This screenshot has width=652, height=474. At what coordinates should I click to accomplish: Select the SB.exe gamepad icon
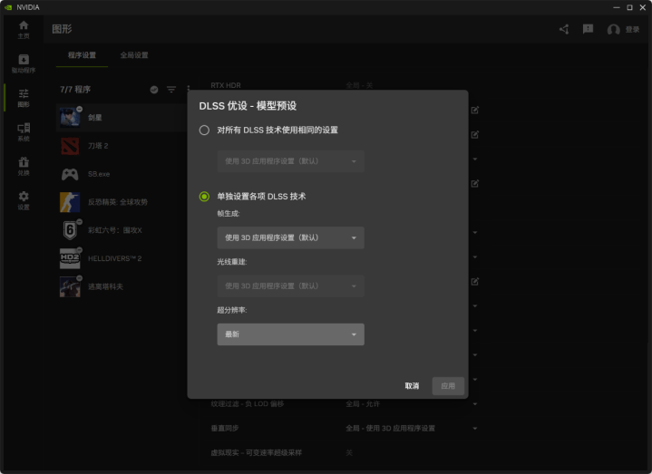coord(70,174)
